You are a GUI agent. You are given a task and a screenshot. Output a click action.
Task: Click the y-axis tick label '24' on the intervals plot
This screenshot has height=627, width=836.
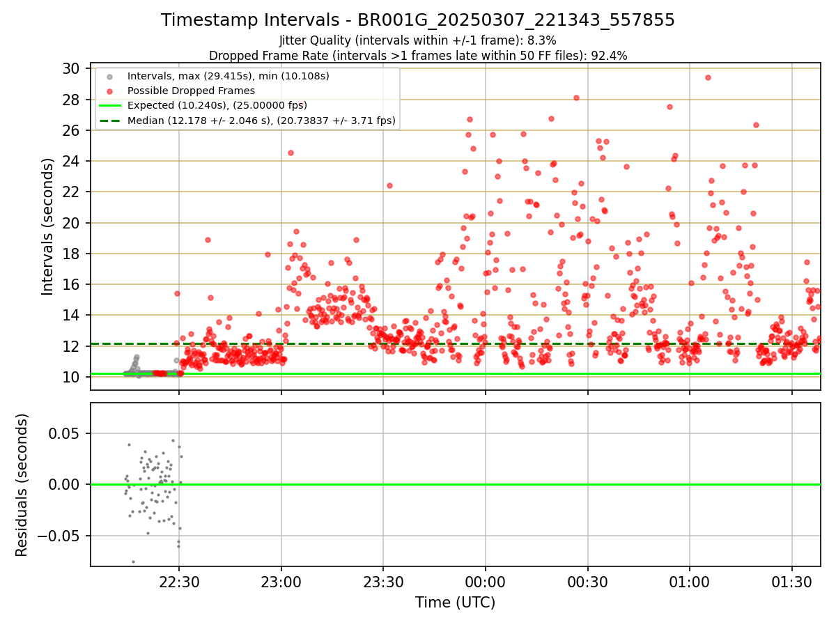tap(70, 161)
